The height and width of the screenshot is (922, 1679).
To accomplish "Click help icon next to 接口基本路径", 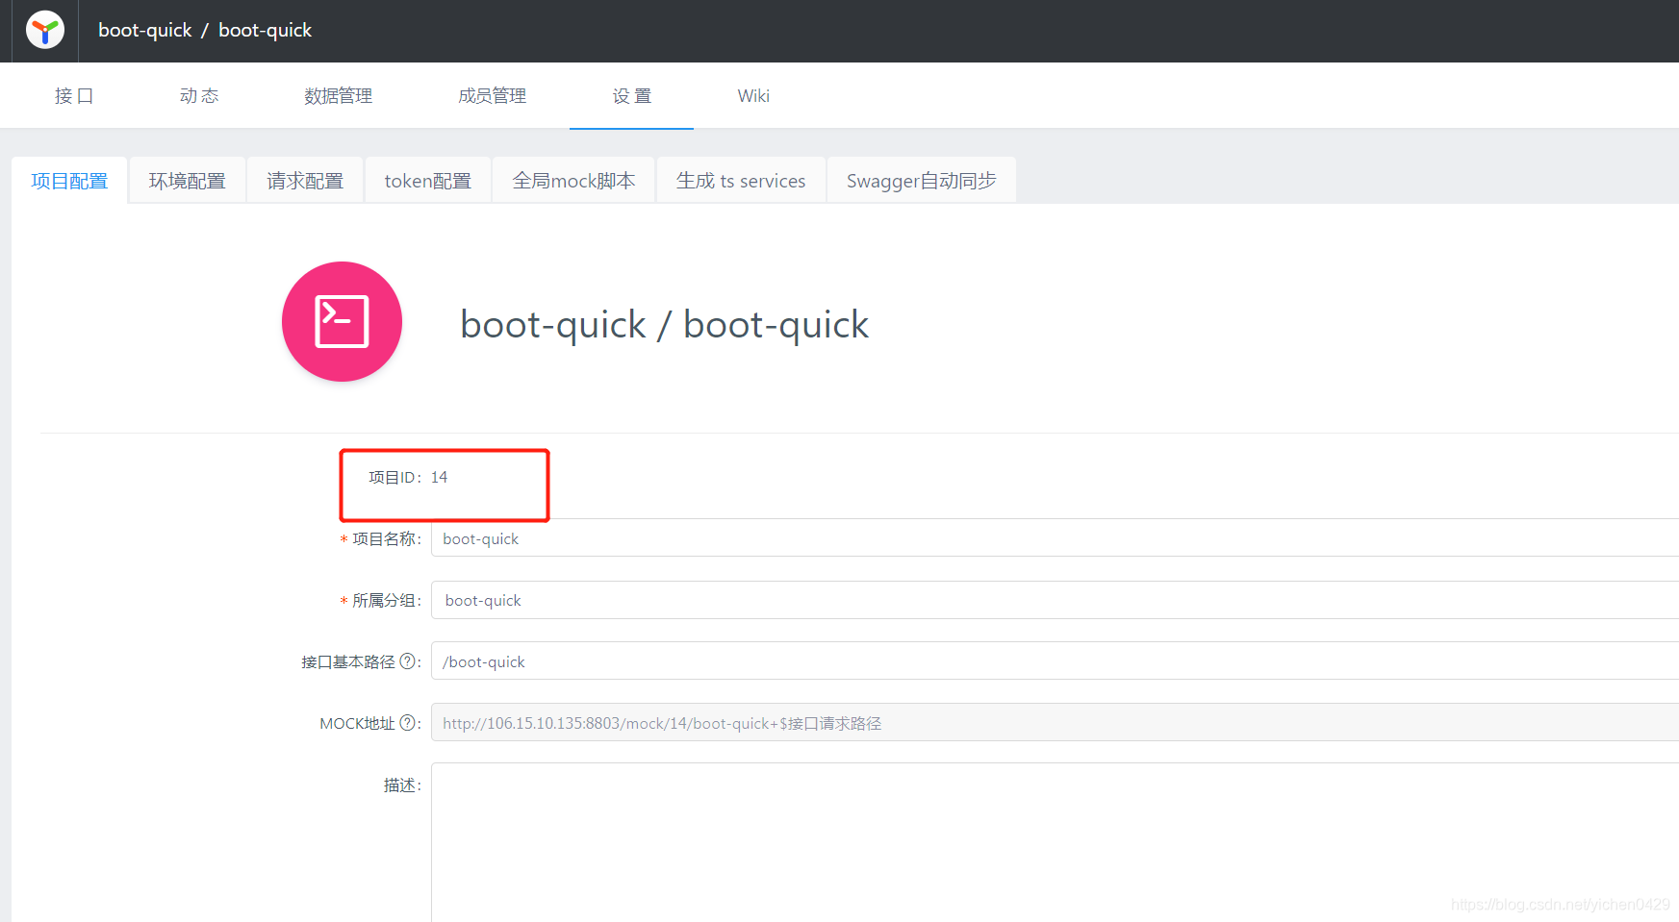I will click(407, 661).
